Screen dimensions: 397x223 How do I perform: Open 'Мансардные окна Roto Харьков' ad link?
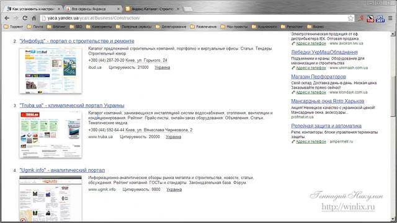click(x=328, y=101)
